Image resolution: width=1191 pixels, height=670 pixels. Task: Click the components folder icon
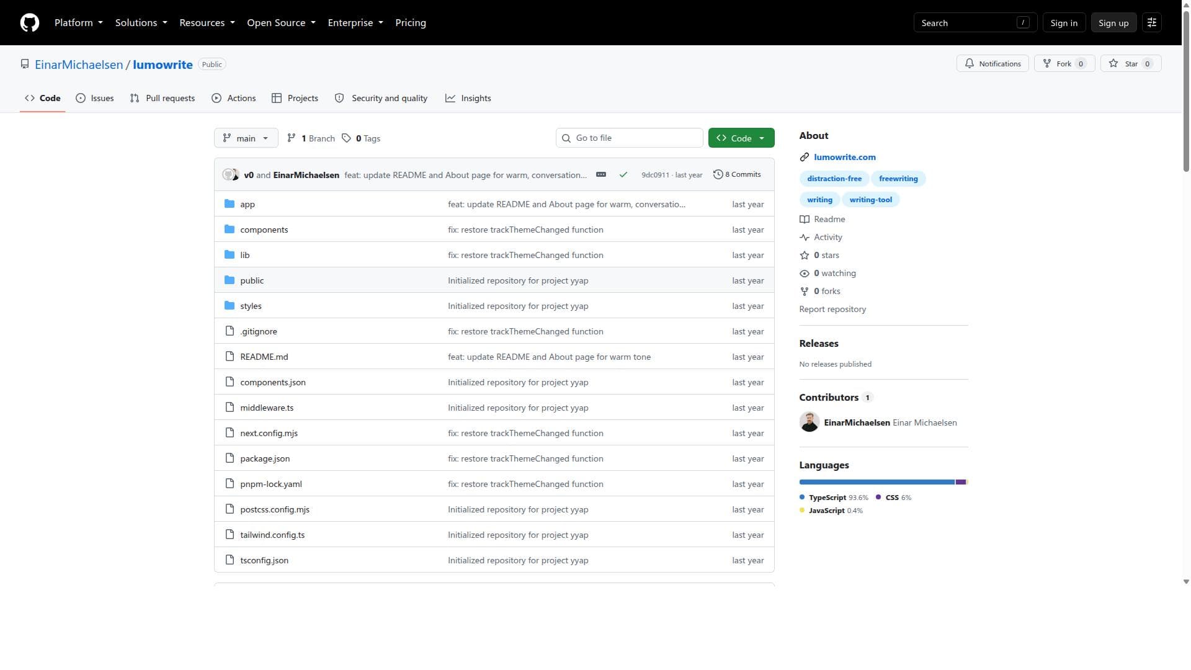pyautogui.click(x=230, y=230)
